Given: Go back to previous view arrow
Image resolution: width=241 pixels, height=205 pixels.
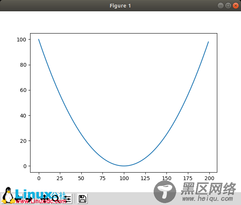Looking at the screenshot, I should click(x=18, y=199).
